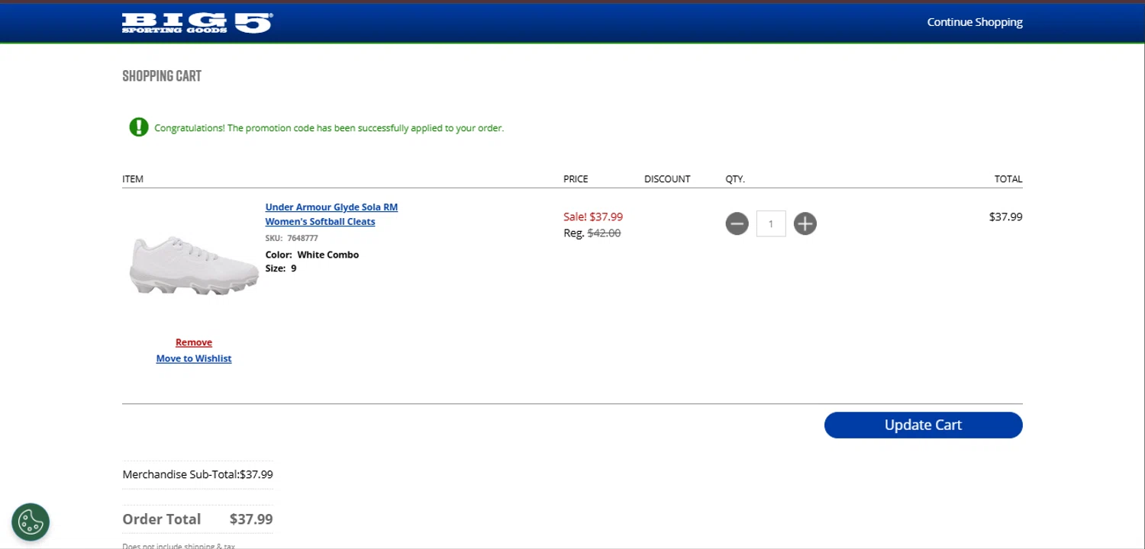Viewport: 1145px width, 549px height.
Task: Click the Size: 9 text
Action: 281,268
